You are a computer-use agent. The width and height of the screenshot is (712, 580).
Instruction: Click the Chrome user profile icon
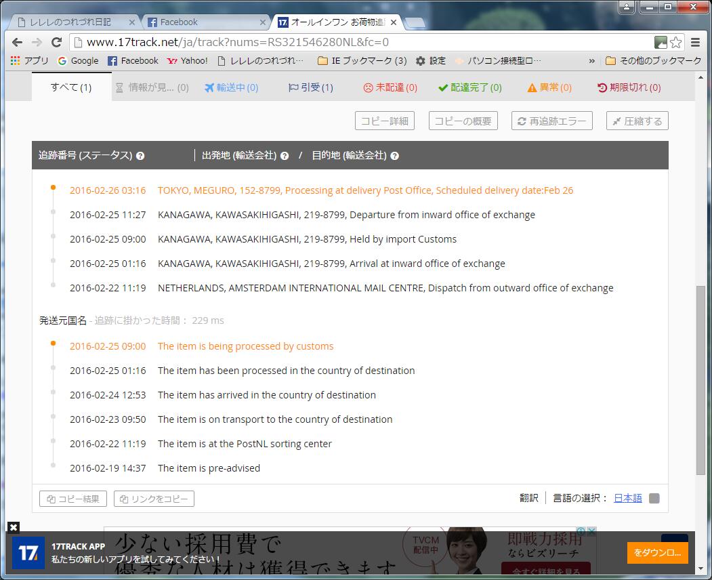627,7
